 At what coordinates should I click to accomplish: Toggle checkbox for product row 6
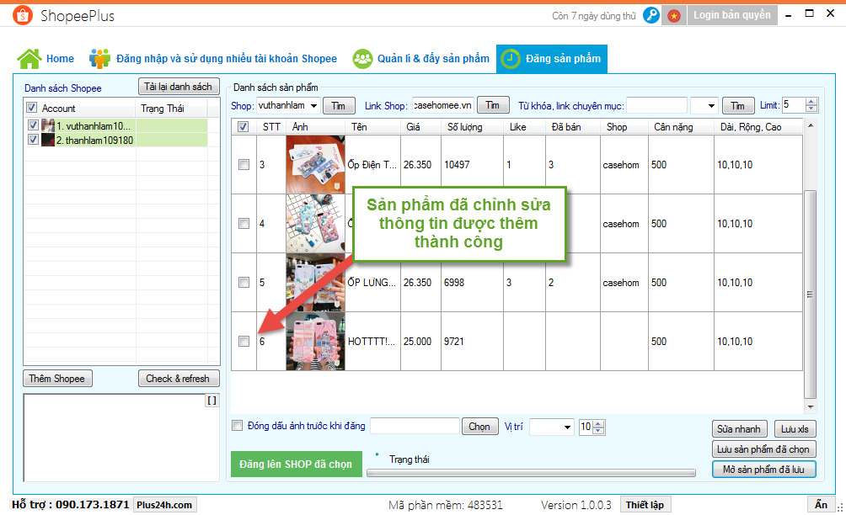coord(244,342)
